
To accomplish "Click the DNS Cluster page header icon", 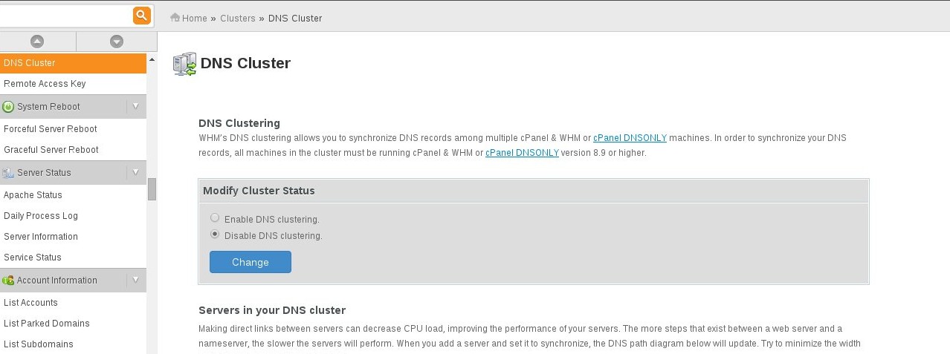I will 184,65.
